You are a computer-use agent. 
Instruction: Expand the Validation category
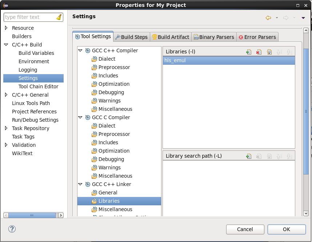tap(6, 145)
